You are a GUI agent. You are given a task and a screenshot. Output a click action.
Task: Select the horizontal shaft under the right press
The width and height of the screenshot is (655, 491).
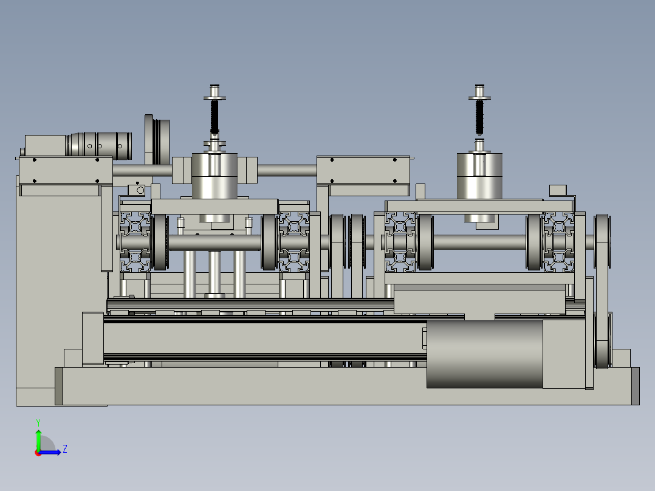tap(479, 242)
